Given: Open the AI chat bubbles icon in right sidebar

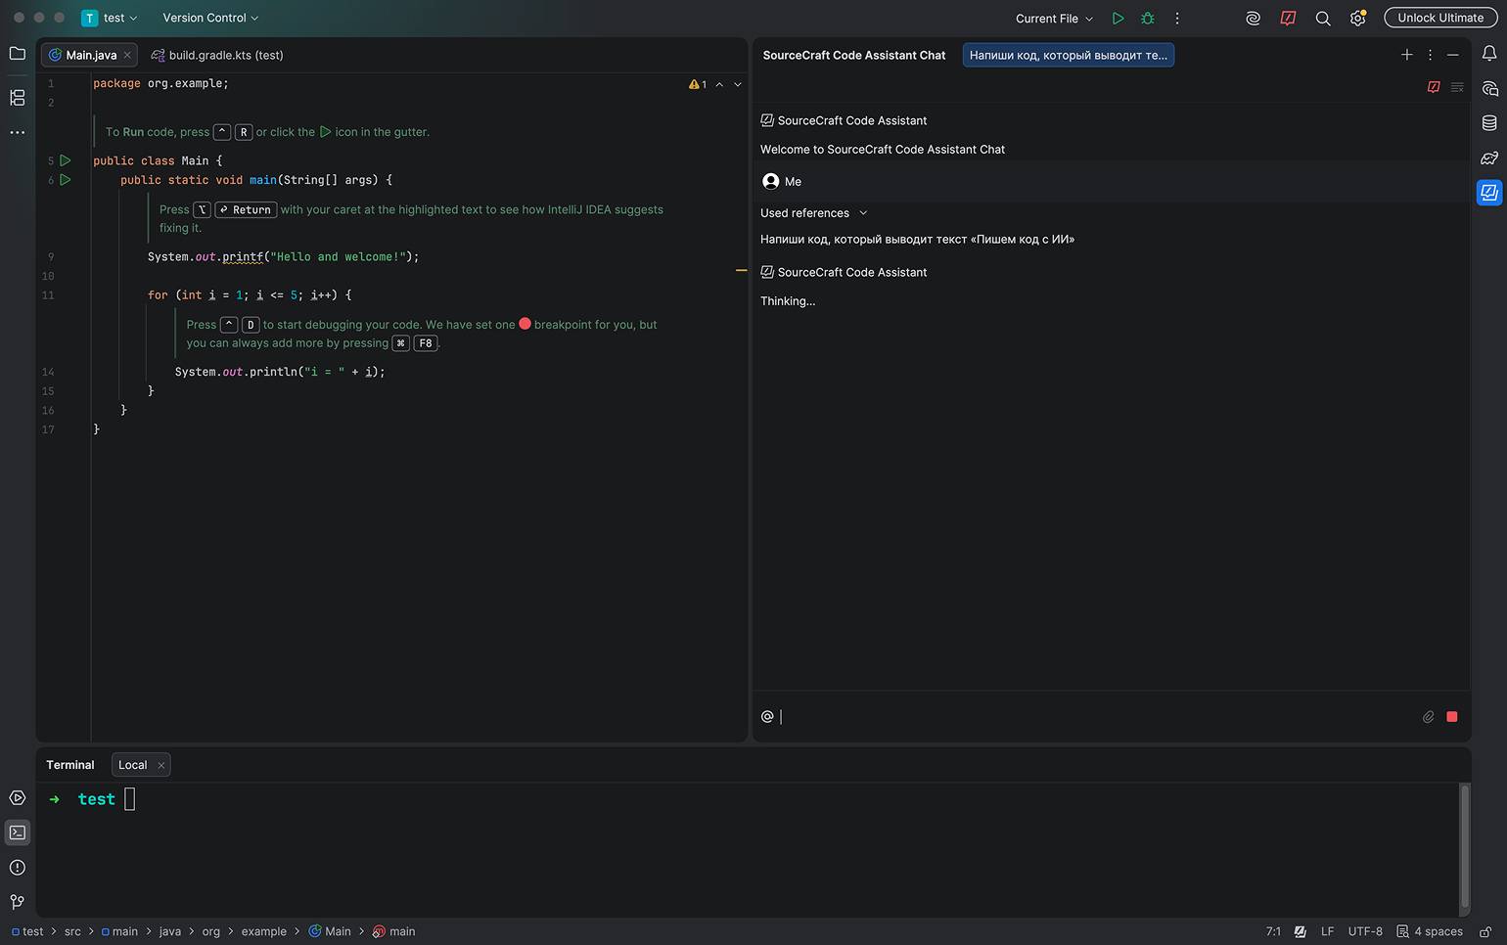Looking at the screenshot, I should coord(1489,89).
